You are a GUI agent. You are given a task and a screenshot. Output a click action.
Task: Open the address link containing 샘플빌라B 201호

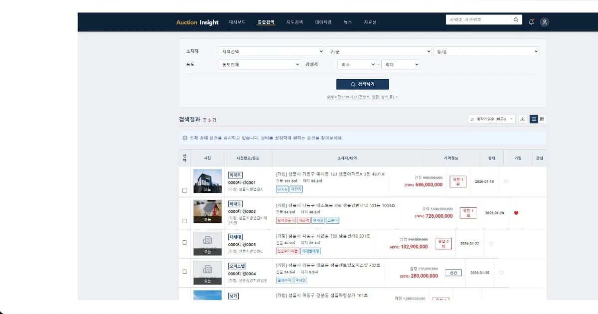tap(323, 236)
